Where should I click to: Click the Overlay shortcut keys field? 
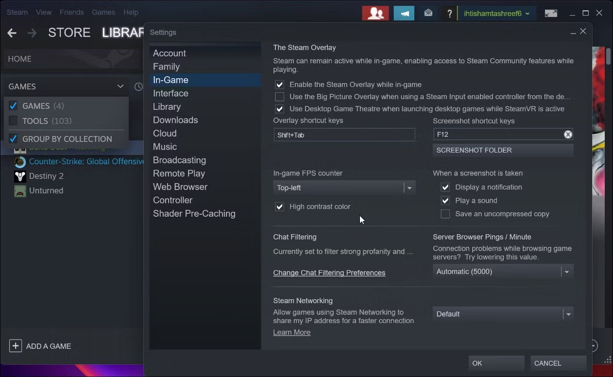coord(344,135)
